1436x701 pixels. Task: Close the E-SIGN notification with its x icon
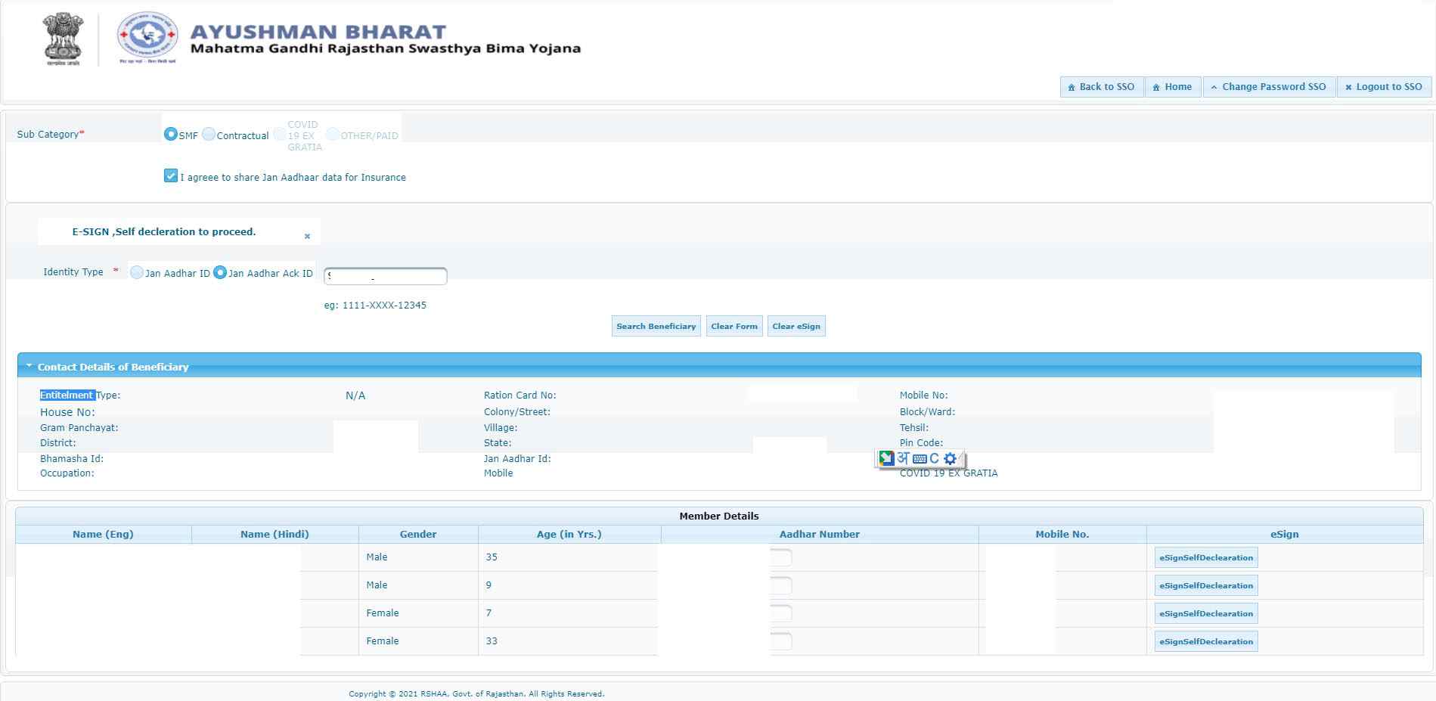tap(307, 236)
